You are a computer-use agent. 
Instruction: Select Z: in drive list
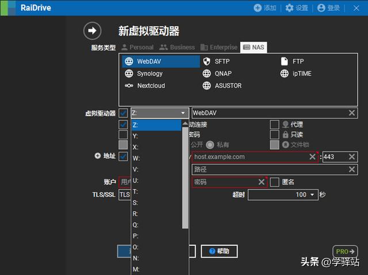tap(156, 125)
